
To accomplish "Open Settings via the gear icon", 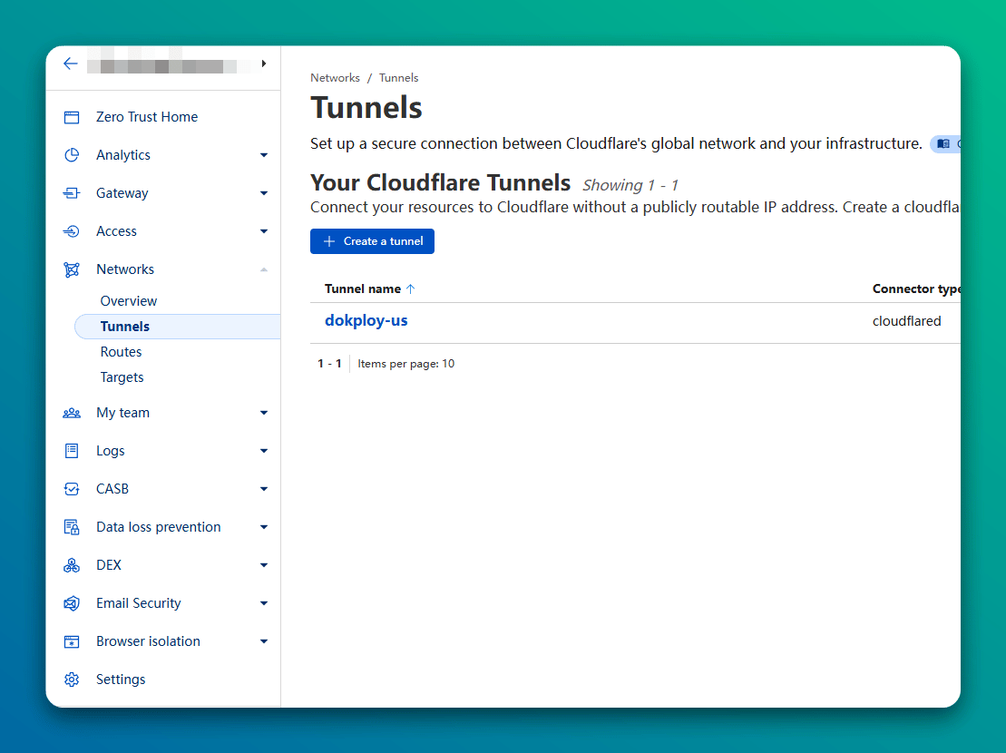I will click(72, 680).
